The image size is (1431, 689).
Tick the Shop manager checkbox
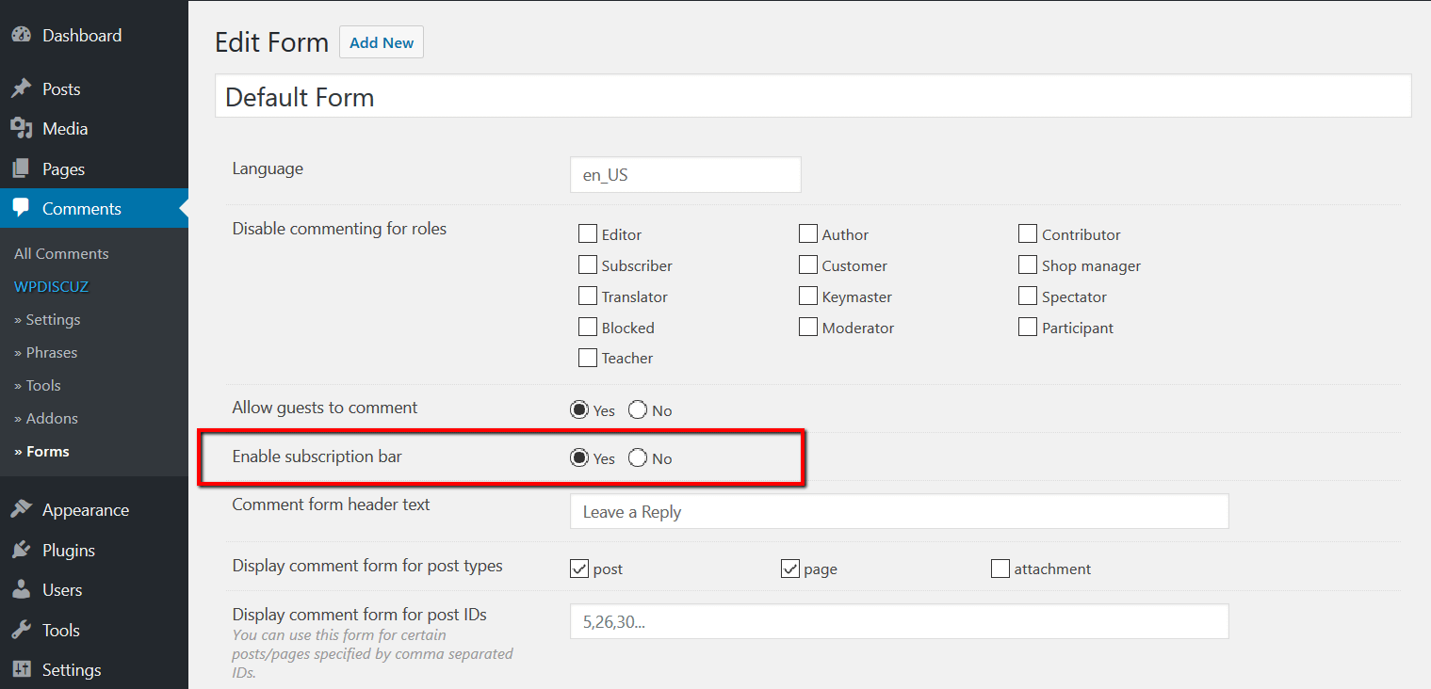pyautogui.click(x=1028, y=265)
